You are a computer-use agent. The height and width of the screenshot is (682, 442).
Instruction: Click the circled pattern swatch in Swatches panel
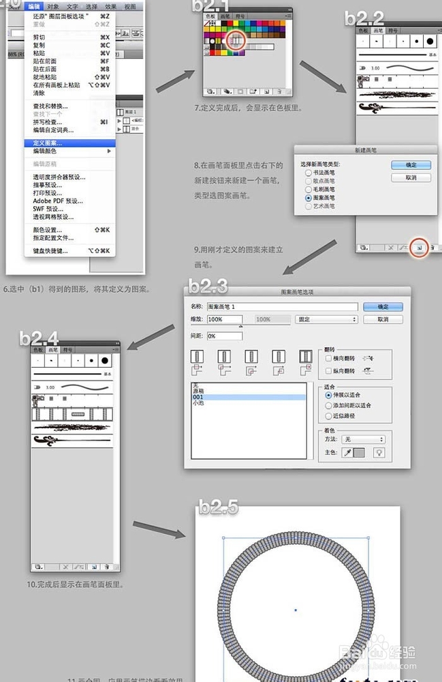235,41
